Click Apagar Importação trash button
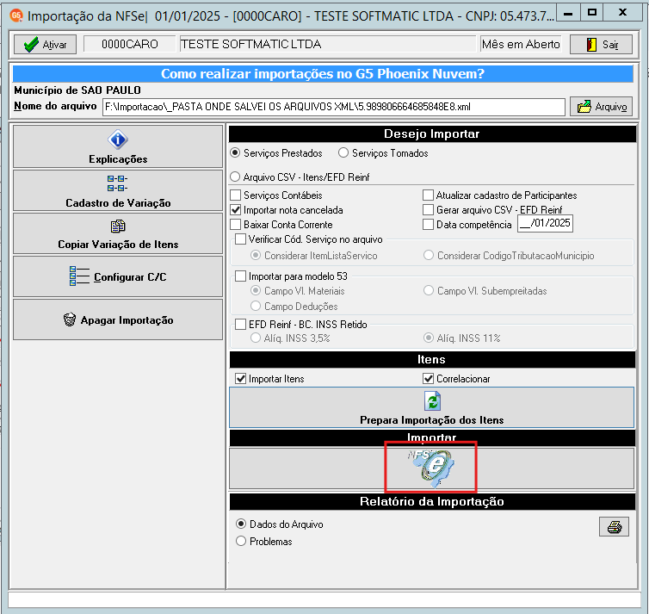 (118, 319)
